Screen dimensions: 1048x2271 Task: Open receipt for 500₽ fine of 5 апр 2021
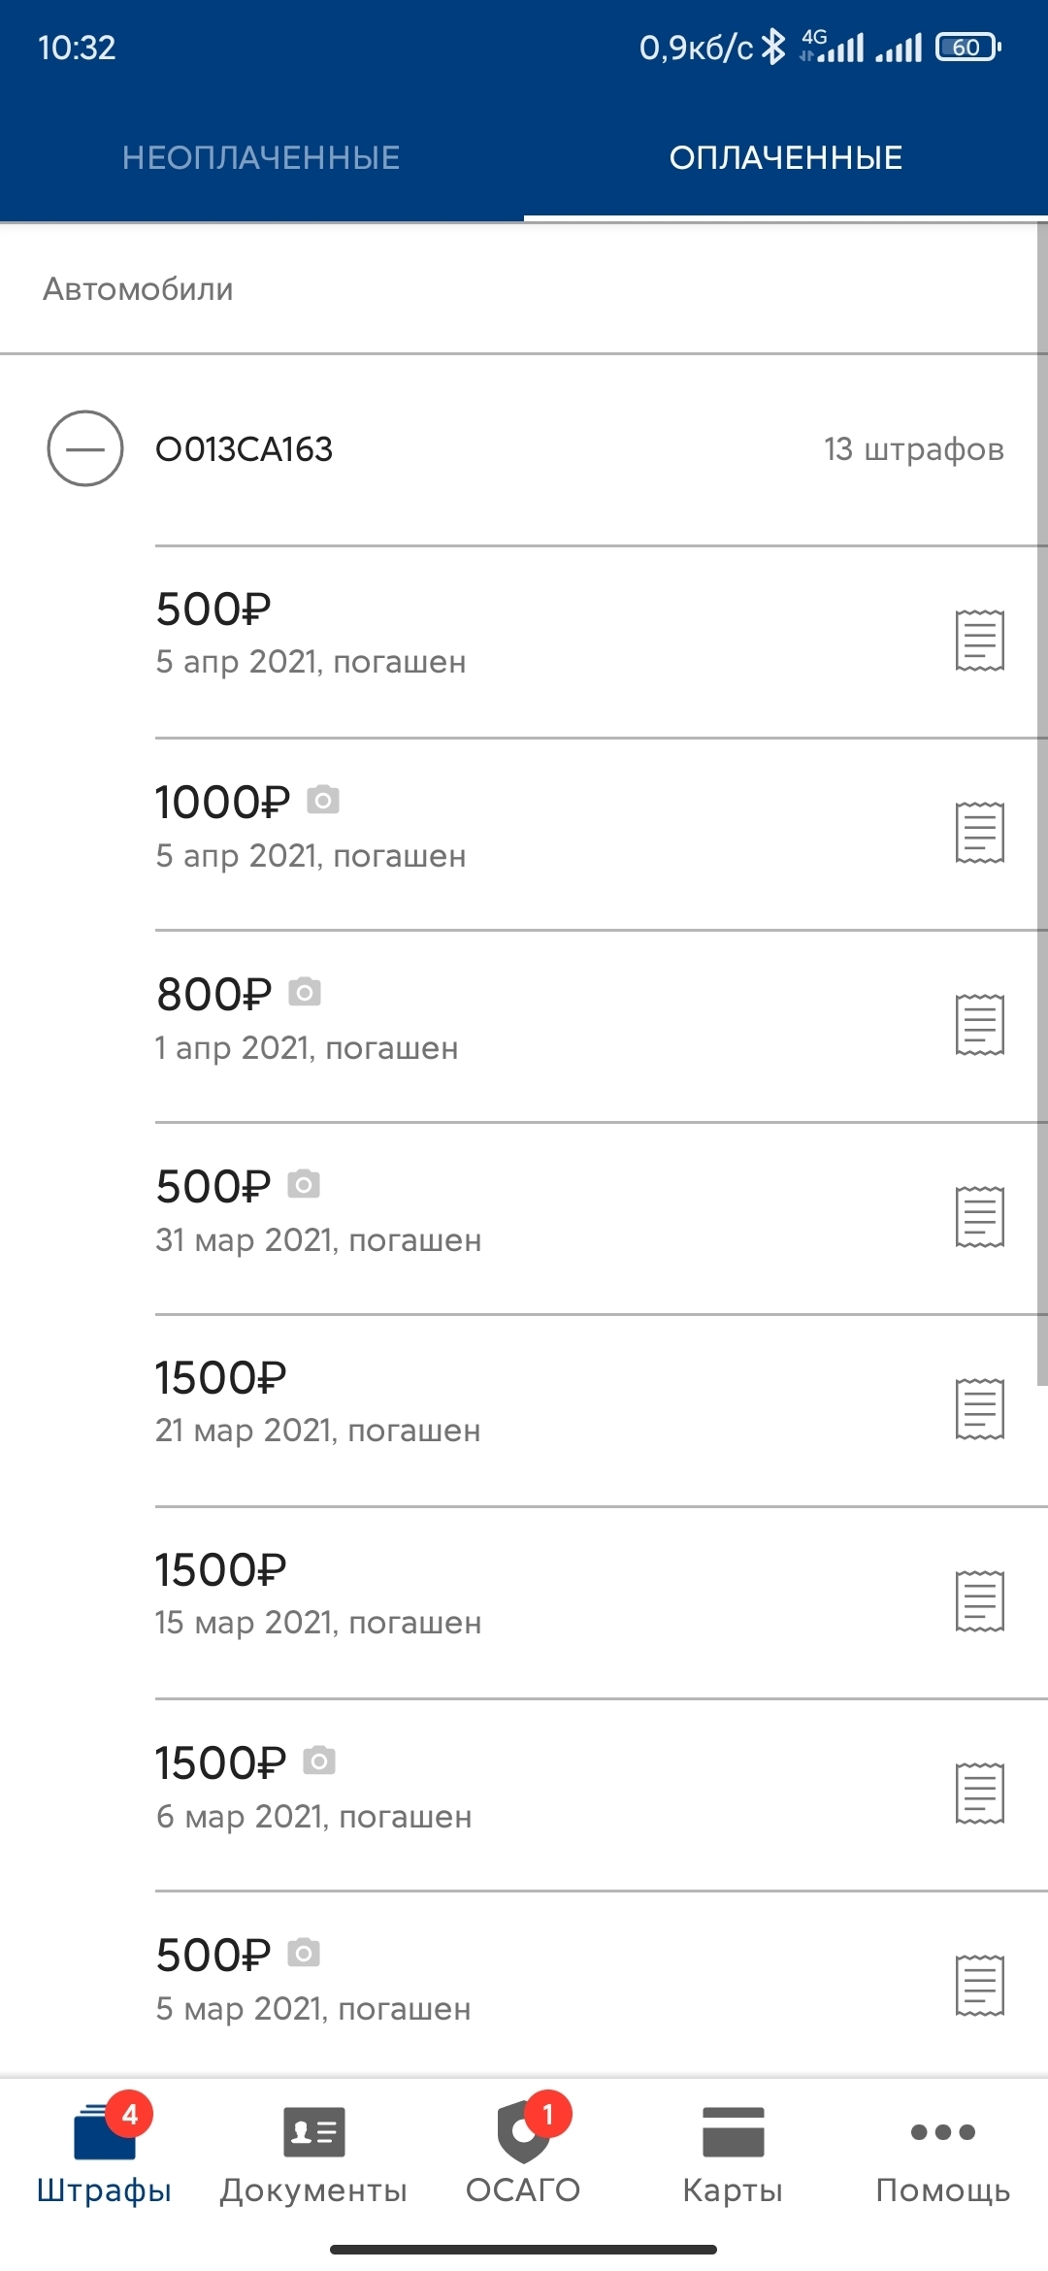coord(979,641)
